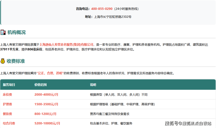
Task: Click the 5200-10000元/月 price cell
Action: (47, 123)
